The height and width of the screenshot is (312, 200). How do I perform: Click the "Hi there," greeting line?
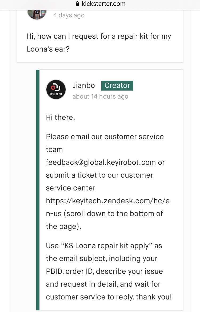tap(60, 118)
